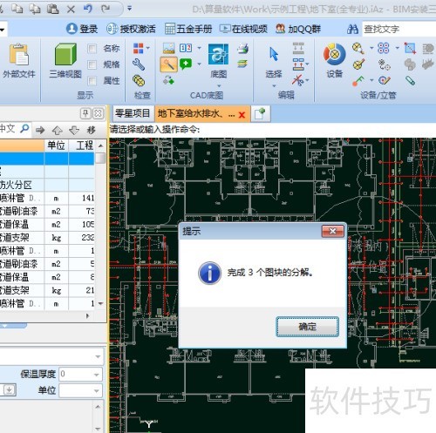
Task: Tick the 规格 display checkbox
Action: (x=92, y=64)
